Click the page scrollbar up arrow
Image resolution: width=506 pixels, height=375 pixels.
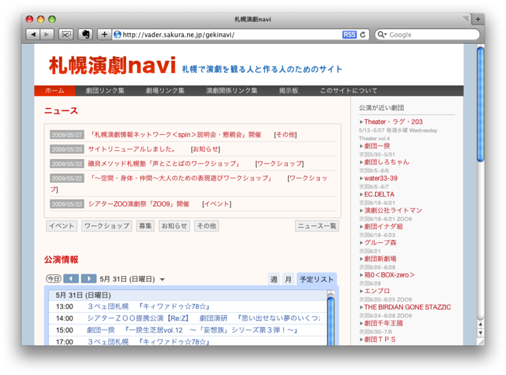coord(480,324)
